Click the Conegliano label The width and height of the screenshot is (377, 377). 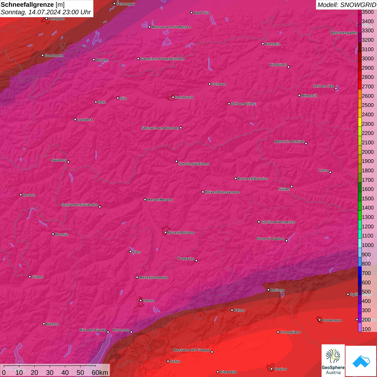click(290, 332)
